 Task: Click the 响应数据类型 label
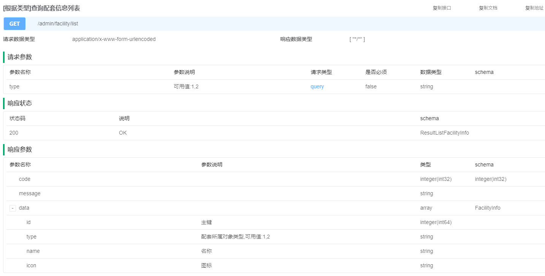tap(296, 39)
